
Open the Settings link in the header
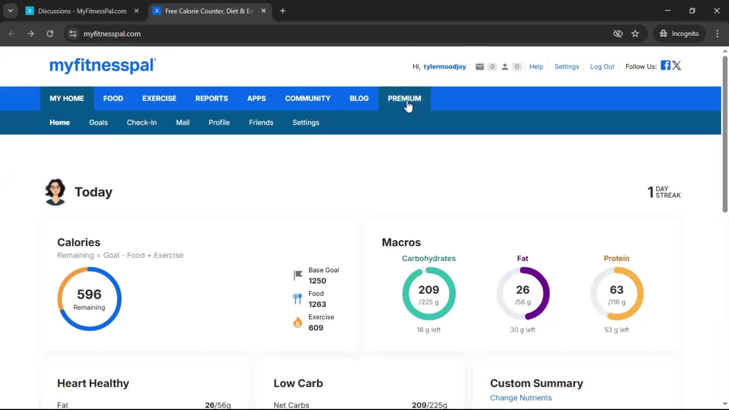click(x=566, y=67)
